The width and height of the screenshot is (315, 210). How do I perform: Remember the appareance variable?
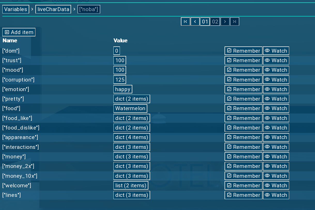pyautogui.click(x=243, y=137)
